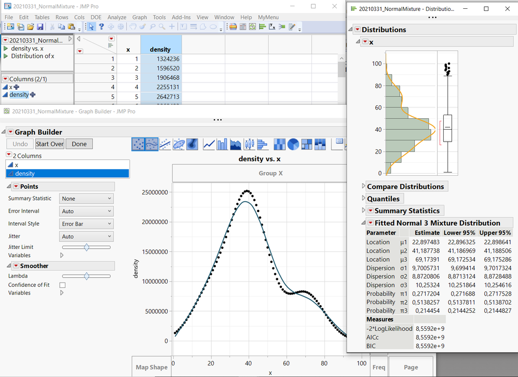
Task: Click the Start Over button
Action: (50, 144)
